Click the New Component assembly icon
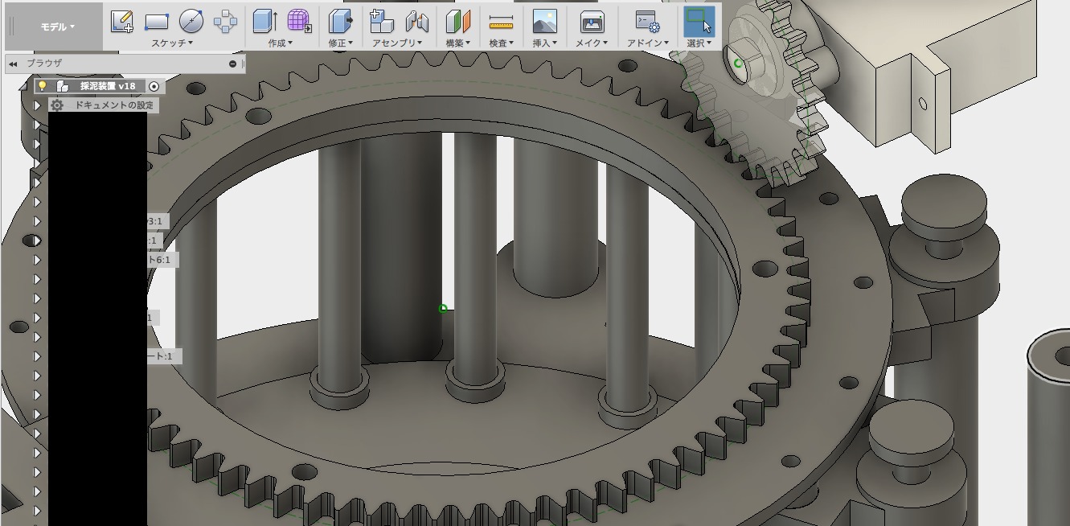Screen dimensions: 1070x526 tap(381, 21)
